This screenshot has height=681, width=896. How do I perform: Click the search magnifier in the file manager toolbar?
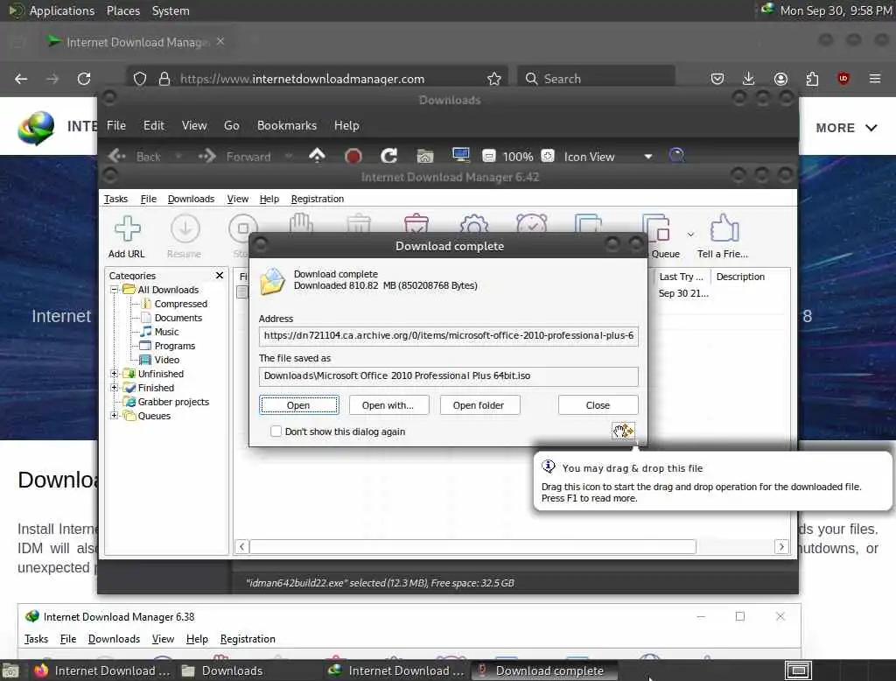point(676,156)
